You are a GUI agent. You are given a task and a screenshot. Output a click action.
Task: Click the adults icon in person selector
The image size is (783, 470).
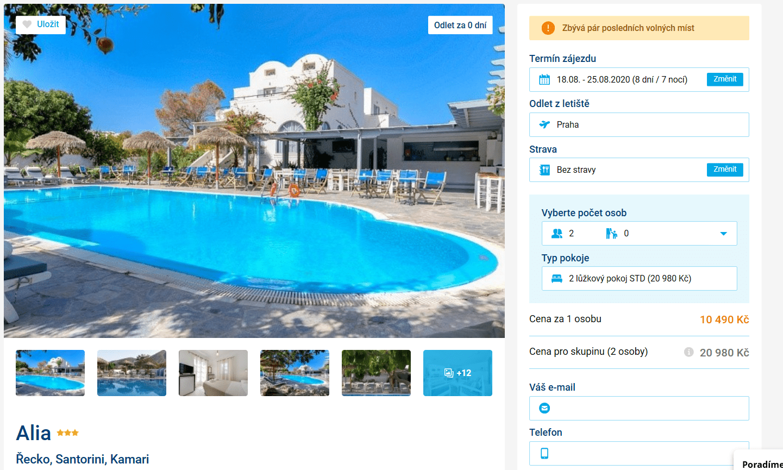(x=557, y=234)
